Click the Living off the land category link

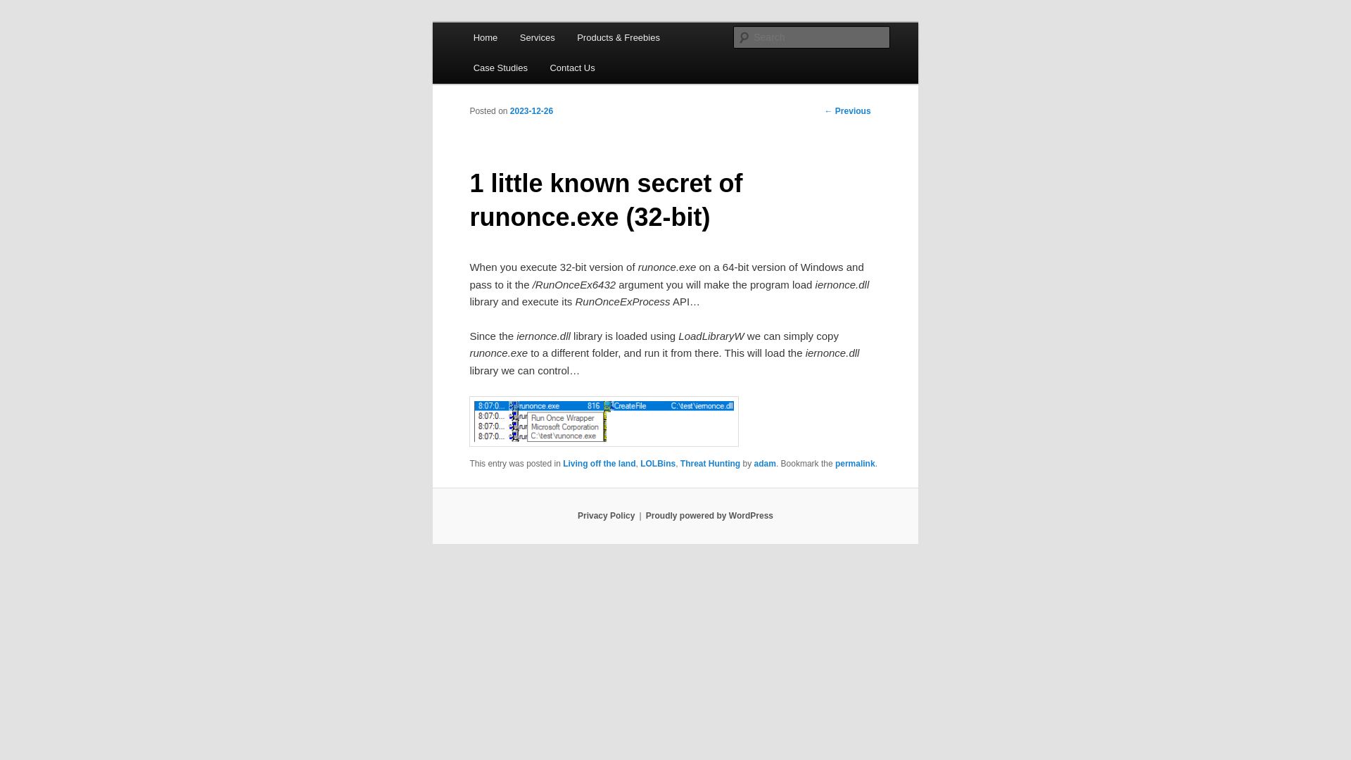[599, 463]
